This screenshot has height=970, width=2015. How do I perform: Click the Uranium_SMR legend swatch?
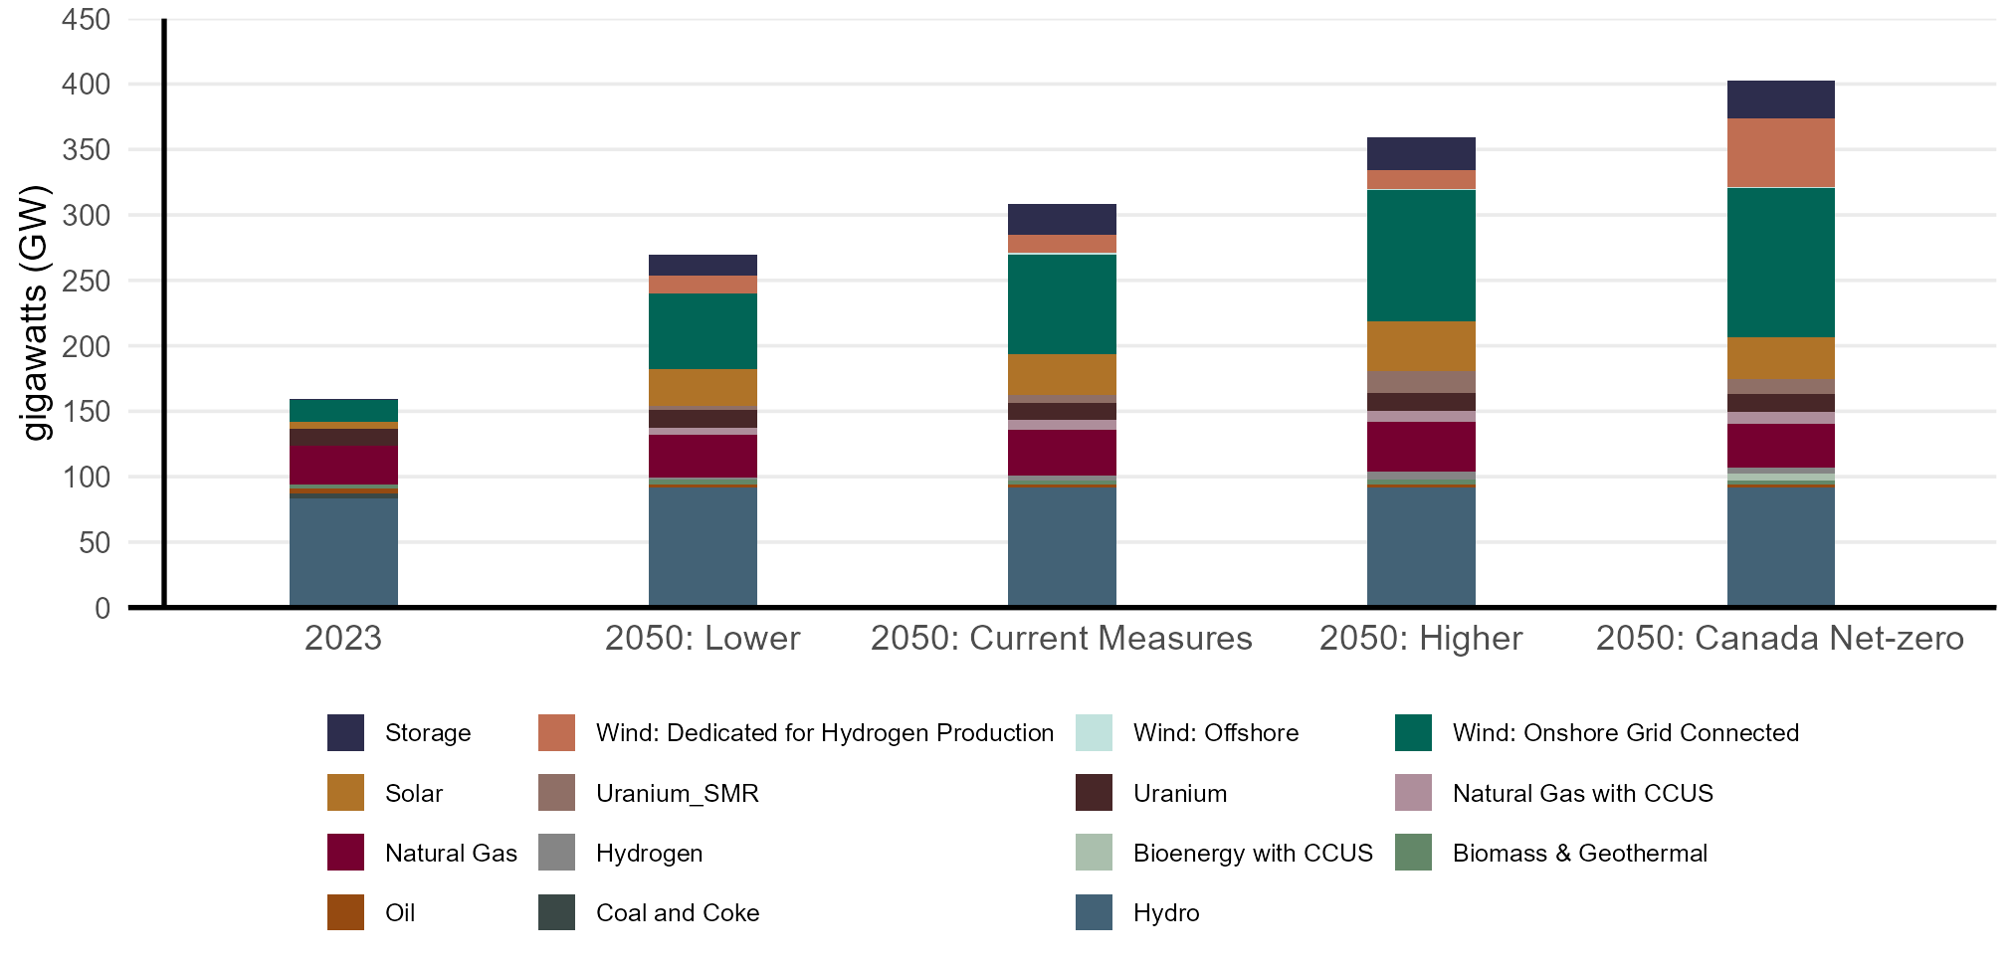click(x=556, y=793)
